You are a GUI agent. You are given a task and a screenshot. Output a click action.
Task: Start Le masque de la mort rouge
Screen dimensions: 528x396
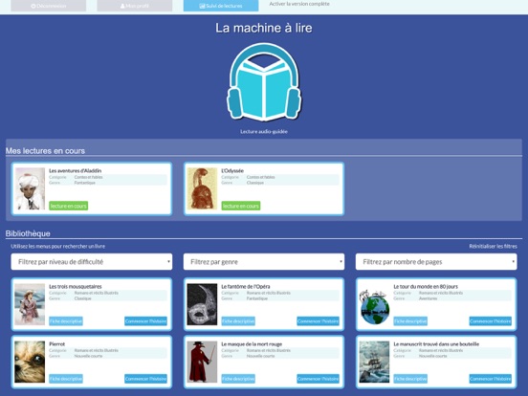319,379
